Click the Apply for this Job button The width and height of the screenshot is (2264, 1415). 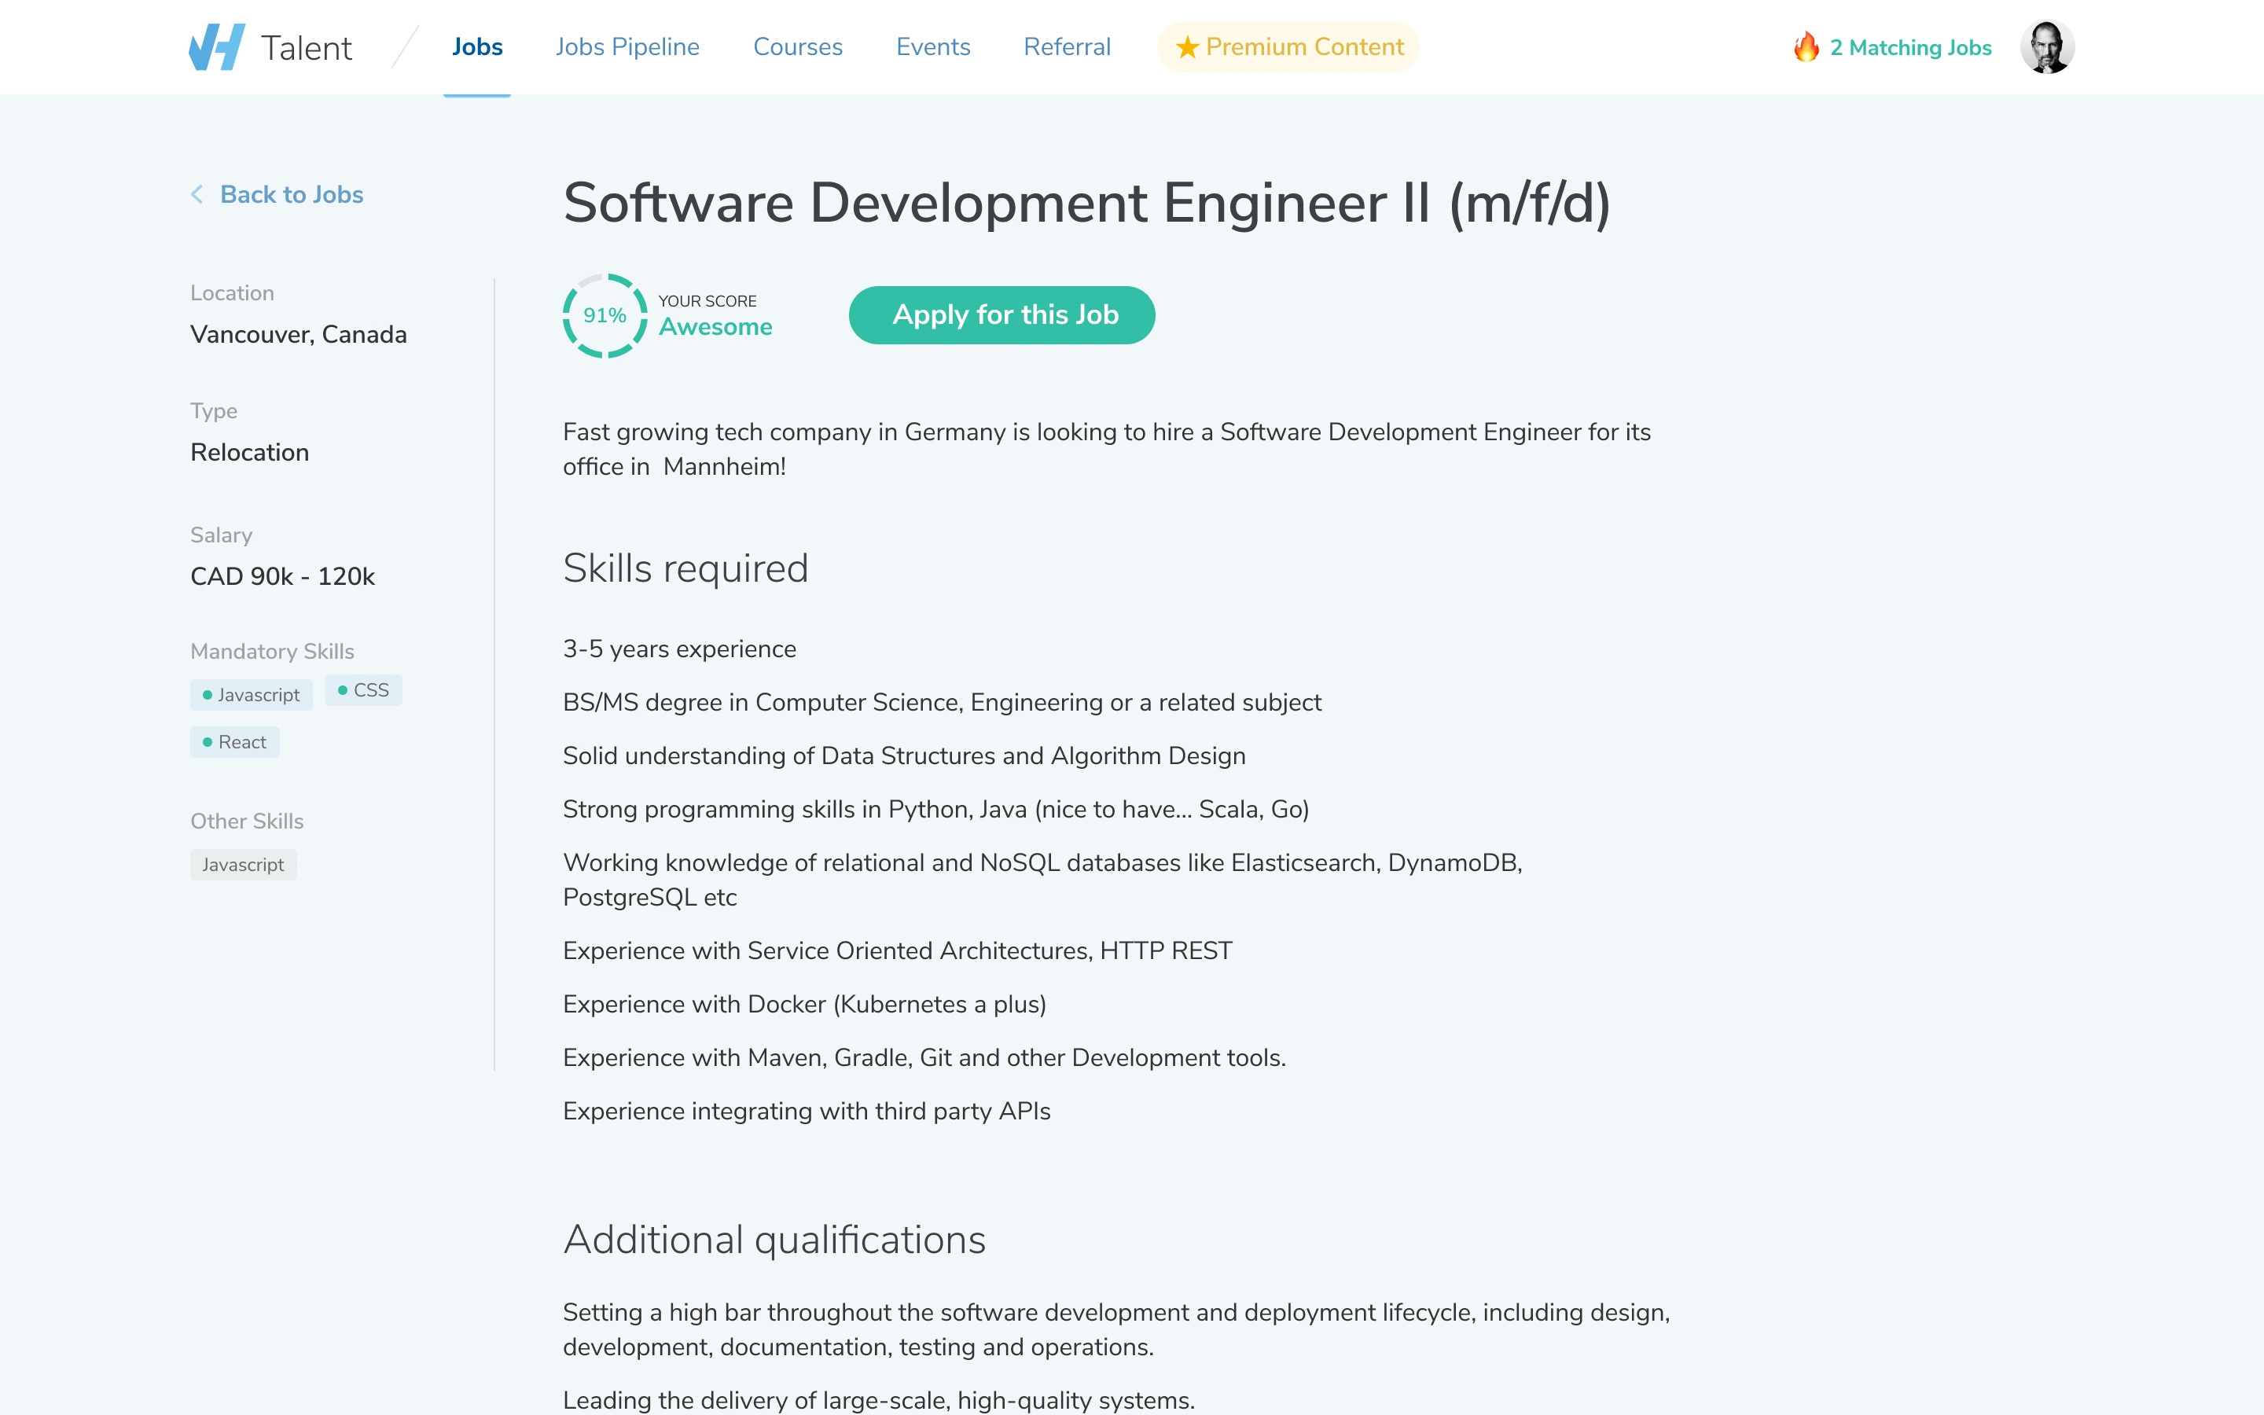click(x=1001, y=314)
